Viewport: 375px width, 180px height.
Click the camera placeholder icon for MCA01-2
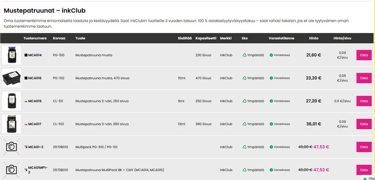tap(11, 147)
